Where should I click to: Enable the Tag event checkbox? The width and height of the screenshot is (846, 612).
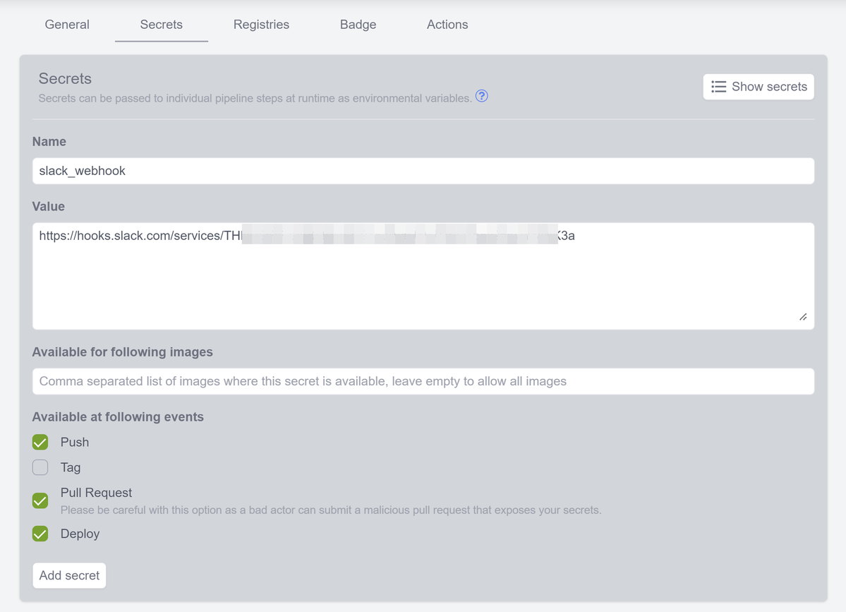click(x=40, y=467)
